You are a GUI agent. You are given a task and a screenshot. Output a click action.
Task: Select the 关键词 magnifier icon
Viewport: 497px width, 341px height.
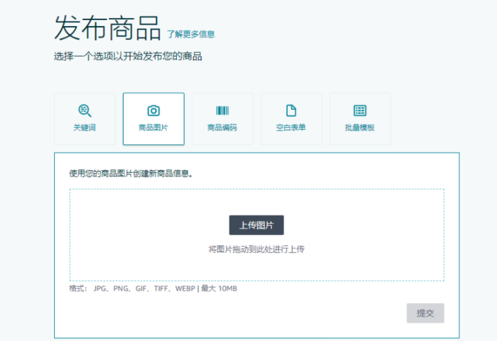(84, 111)
